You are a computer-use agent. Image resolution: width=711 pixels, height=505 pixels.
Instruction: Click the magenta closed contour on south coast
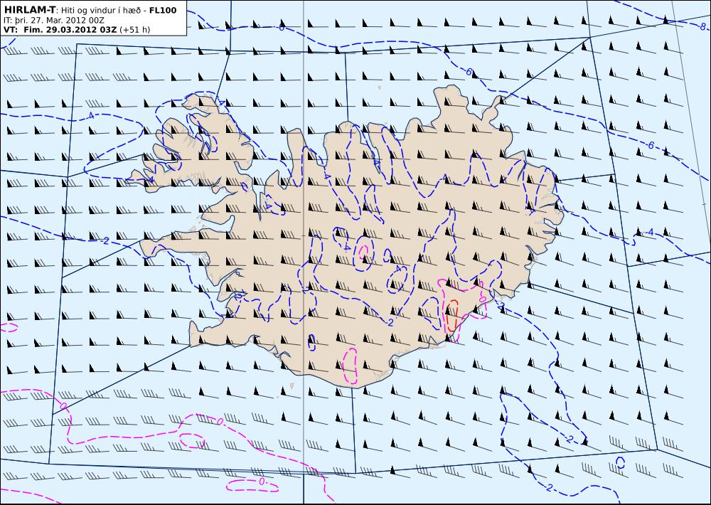coord(351,366)
